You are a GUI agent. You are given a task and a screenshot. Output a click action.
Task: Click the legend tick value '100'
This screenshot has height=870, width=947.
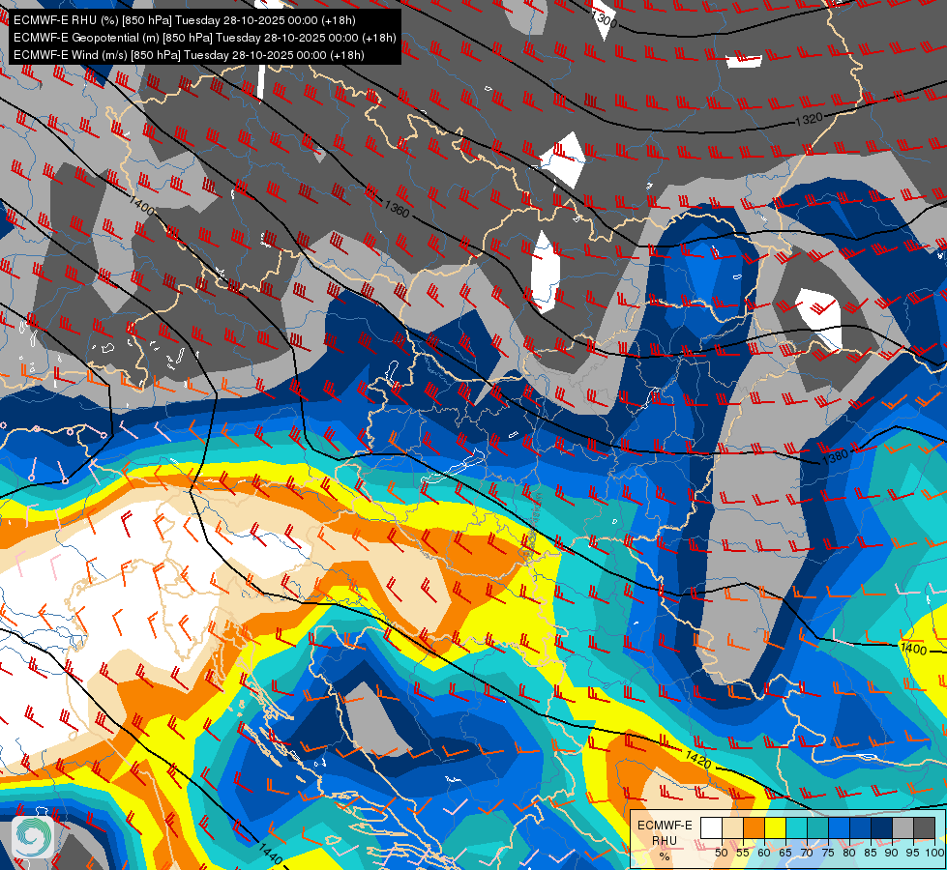[934, 853]
